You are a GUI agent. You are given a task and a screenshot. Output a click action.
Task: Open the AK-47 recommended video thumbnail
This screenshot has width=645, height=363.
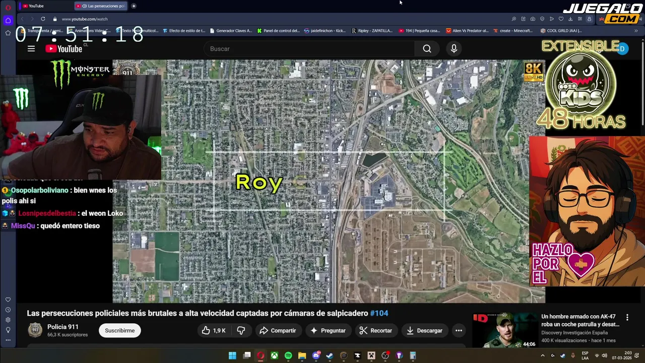(505, 330)
